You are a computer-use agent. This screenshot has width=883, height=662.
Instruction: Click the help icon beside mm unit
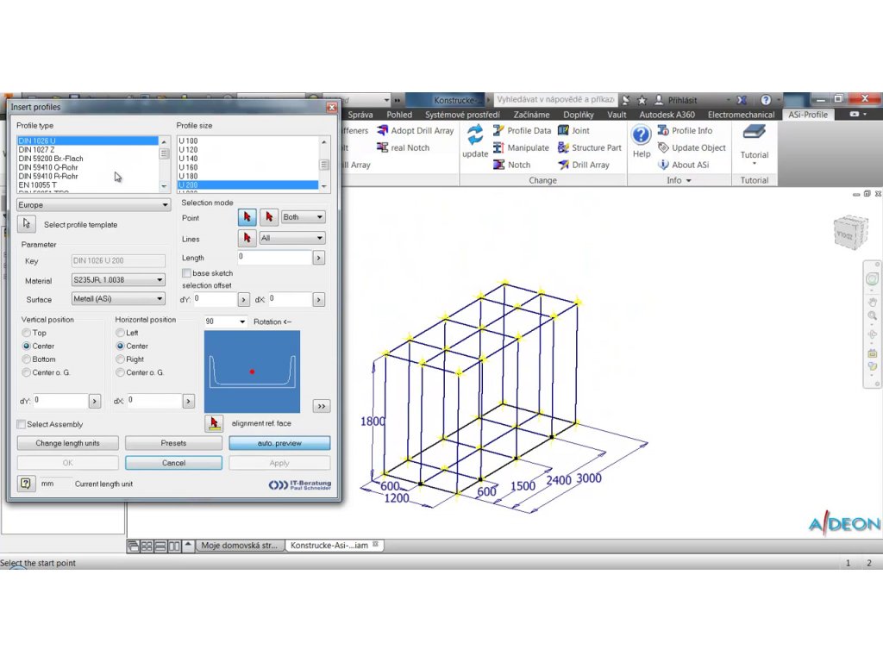pyautogui.click(x=26, y=484)
